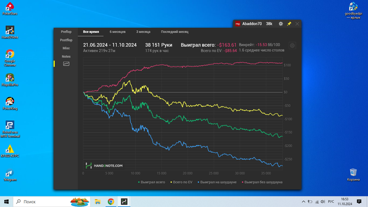Image resolution: width=368 pixels, height=207 pixels.
Task: Toggle the Выиграл всего legend line
Action: coord(151,182)
